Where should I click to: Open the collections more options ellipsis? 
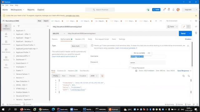[x=48, y=26]
